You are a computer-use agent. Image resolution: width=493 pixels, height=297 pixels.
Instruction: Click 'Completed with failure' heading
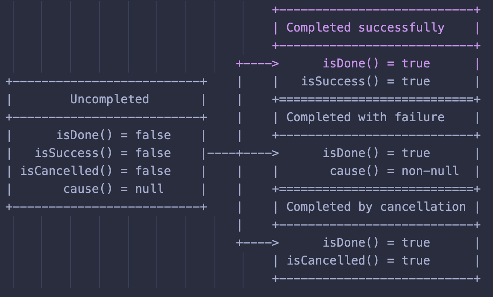tap(365, 117)
